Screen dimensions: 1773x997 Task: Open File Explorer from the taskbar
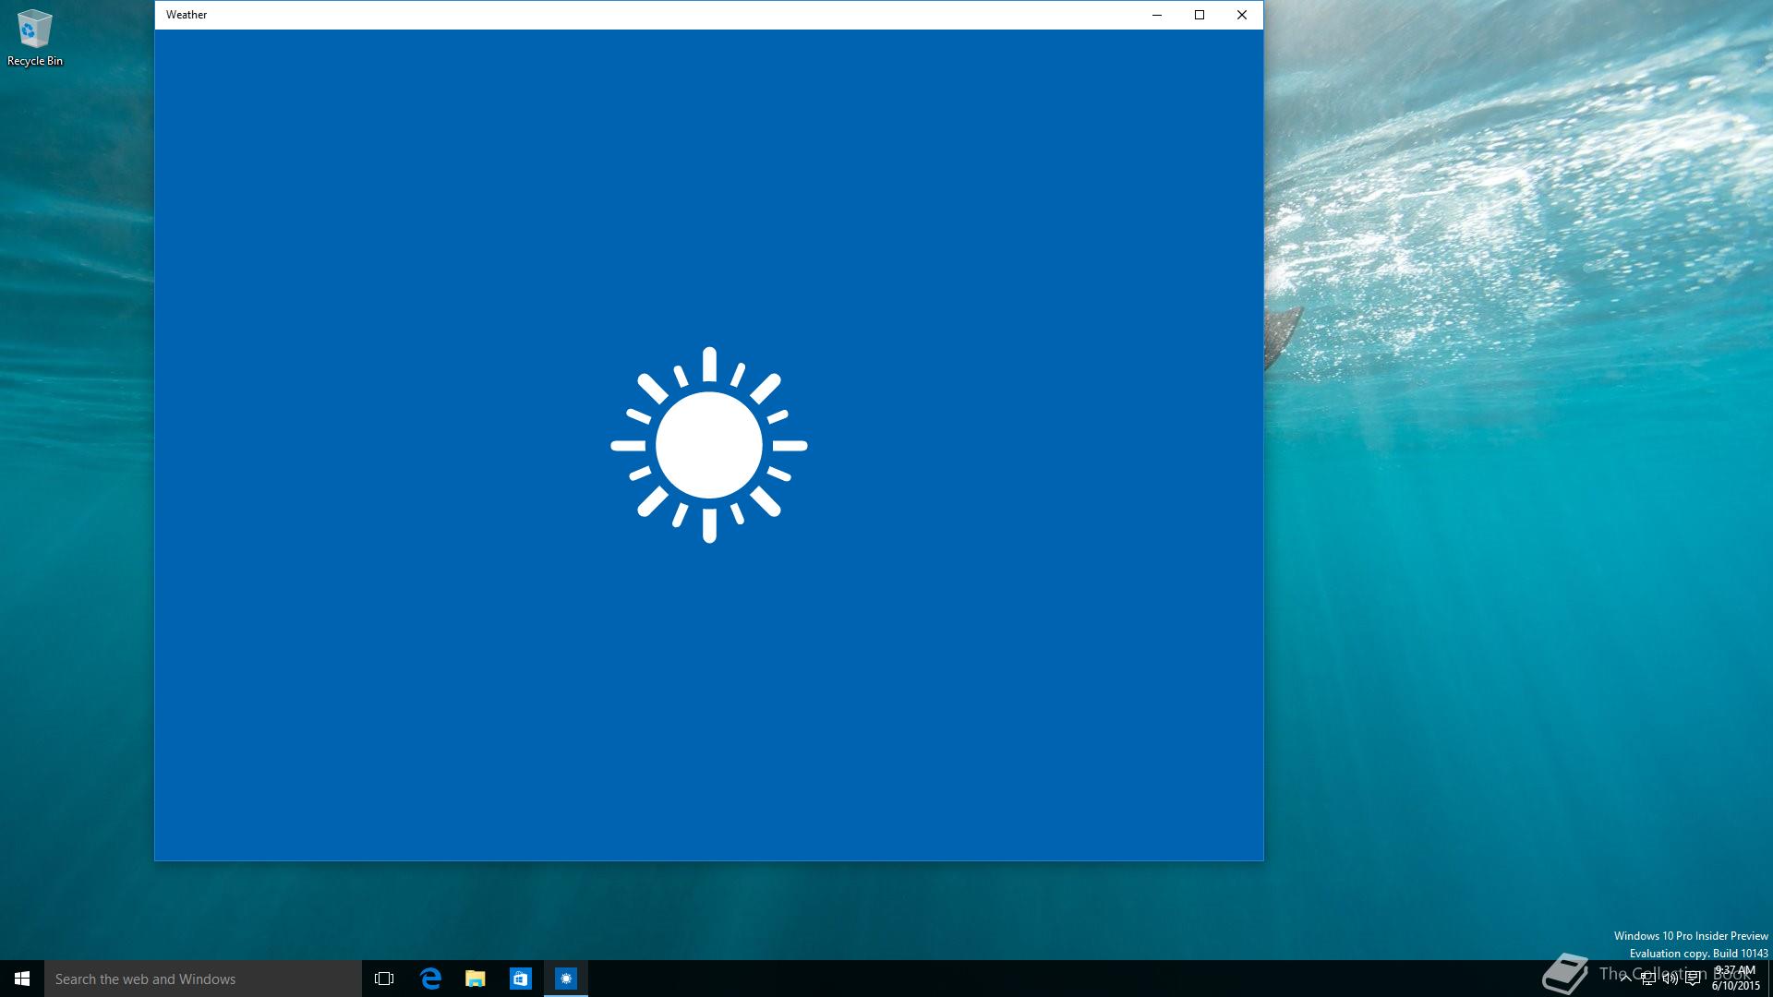[x=476, y=979]
